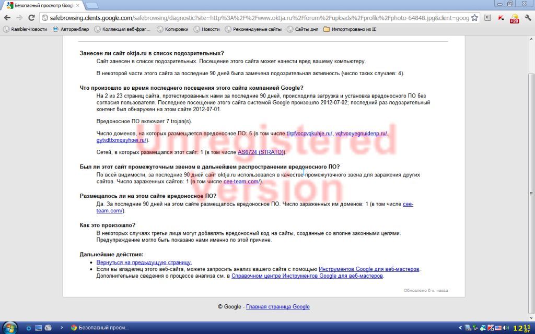
Task: Select Chrome taskbar button Безопасный просм...
Action: 100,328
